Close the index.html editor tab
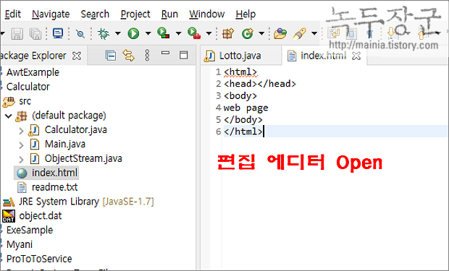The height and width of the screenshot is (271, 449). pyautogui.click(x=356, y=56)
